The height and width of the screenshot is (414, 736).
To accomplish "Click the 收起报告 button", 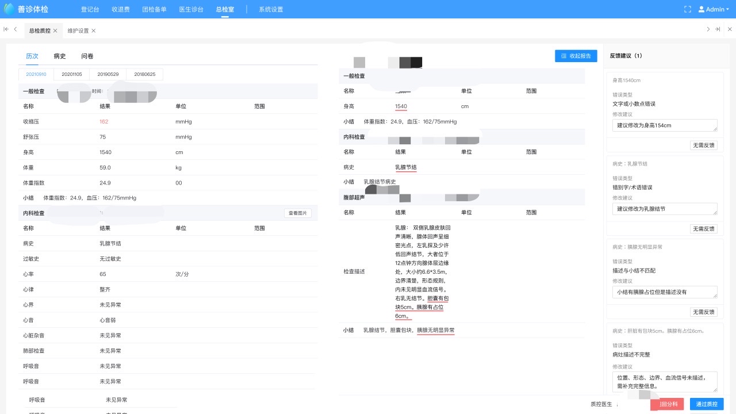I will [x=576, y=56].
